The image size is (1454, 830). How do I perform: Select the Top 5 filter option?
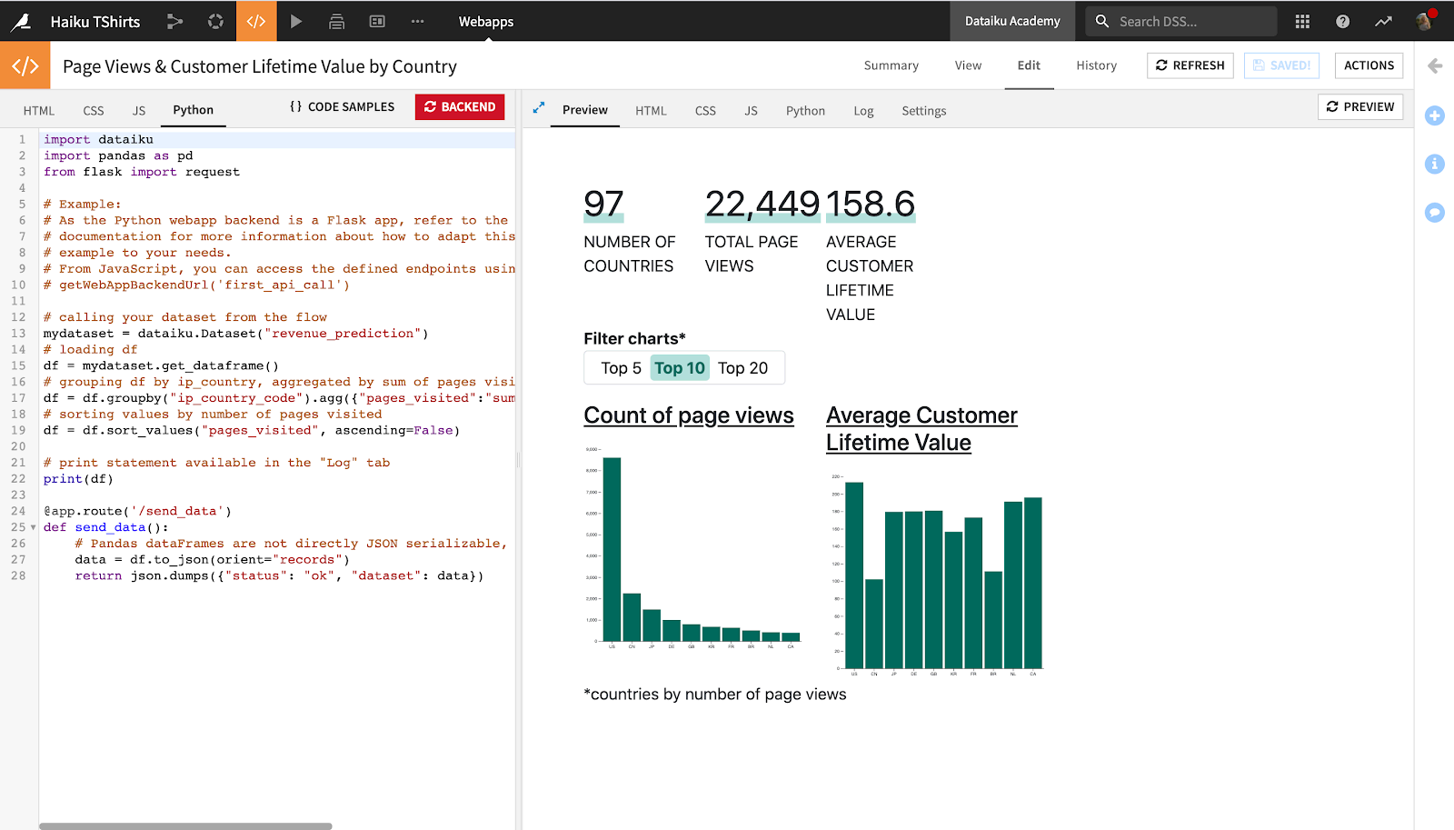621,368
